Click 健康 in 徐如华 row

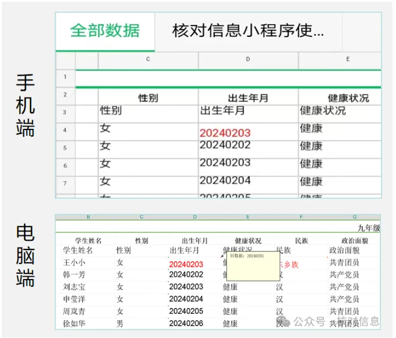pyautogui.click(x=248, y=324)
